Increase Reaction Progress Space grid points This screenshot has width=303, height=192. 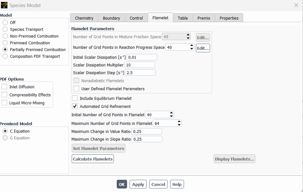click(x=192, y=46)
